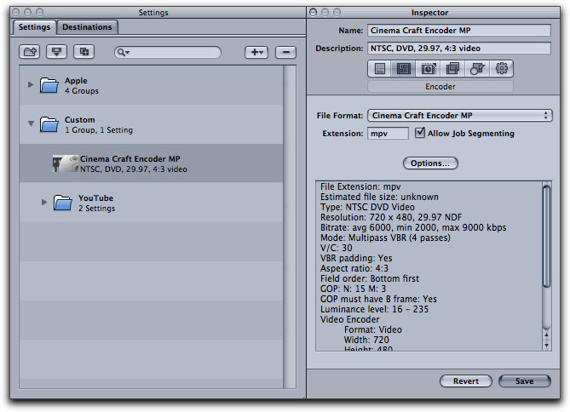Click the Description text field
Image resolution: width=570 pixels, height=412 pixels.
458,49
